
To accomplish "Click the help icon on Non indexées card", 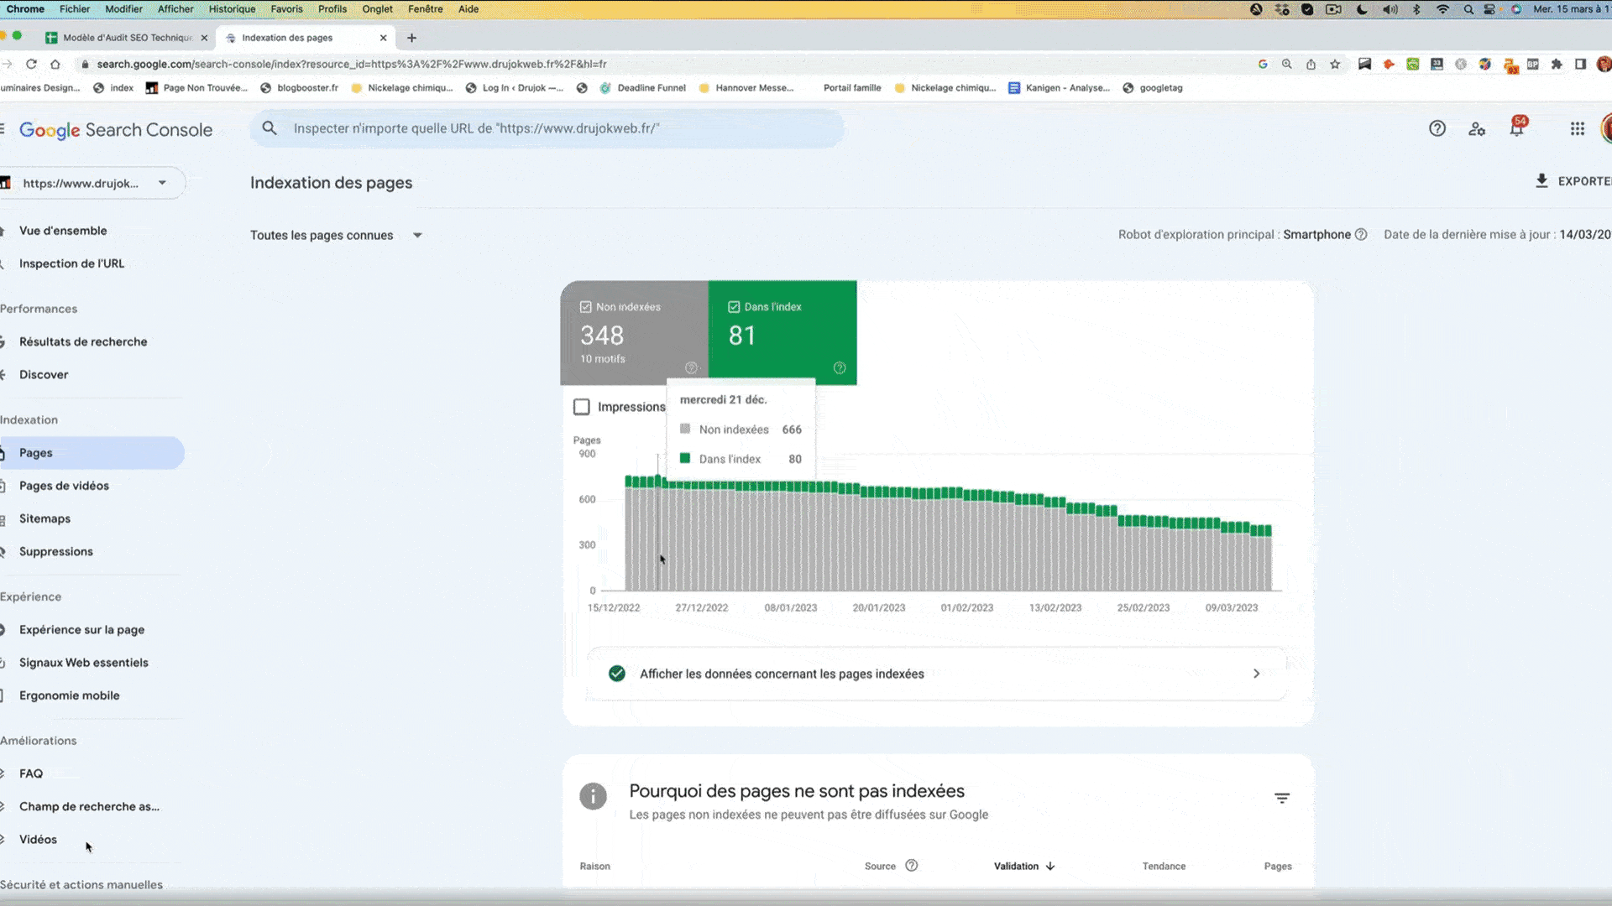I will pyautogui.click(x=691, y=367).
